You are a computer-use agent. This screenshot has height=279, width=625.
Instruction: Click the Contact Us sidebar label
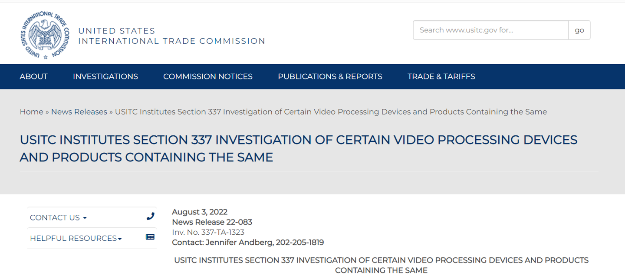(x=55, y=218)
